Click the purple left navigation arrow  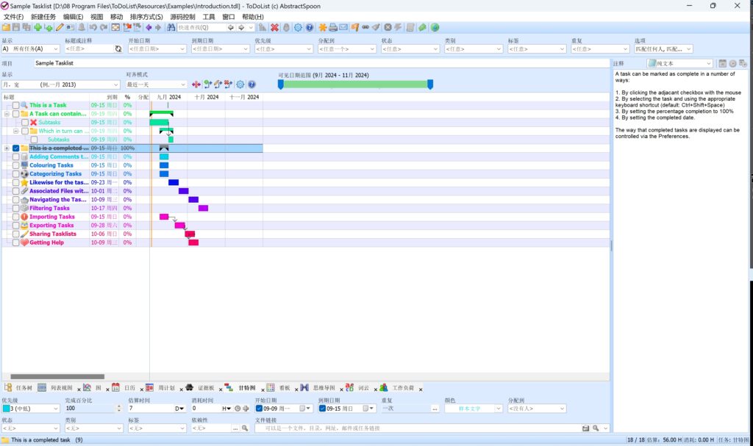coord(149,27)
